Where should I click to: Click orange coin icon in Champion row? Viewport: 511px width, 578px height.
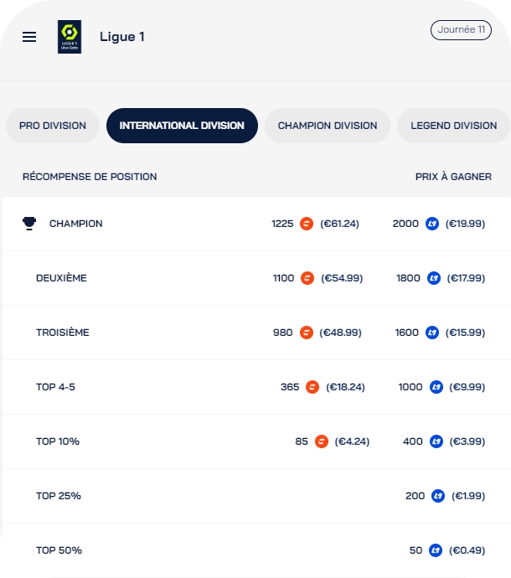click(x=307, y=224)
